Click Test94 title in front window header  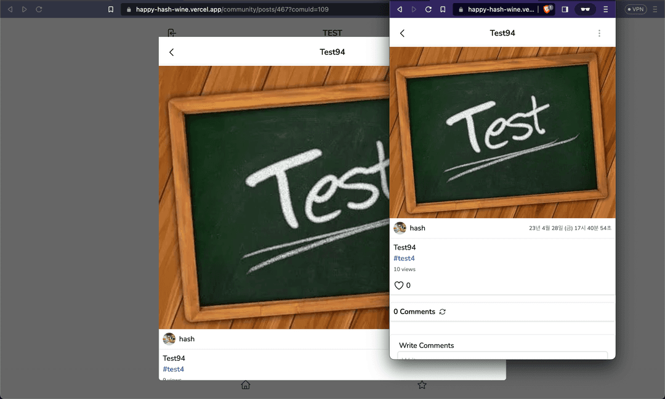pyautogui.click(x=502, y=33)
